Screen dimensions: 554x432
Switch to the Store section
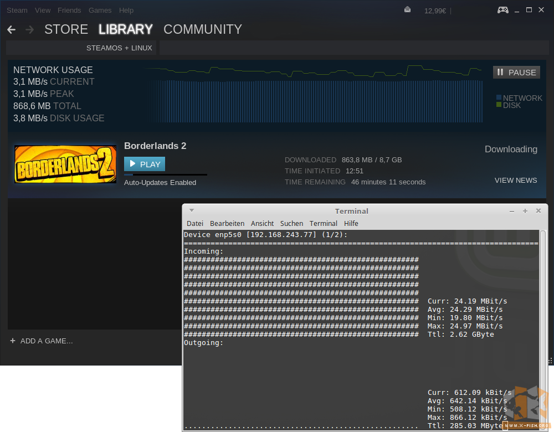[x=66, y=29]
